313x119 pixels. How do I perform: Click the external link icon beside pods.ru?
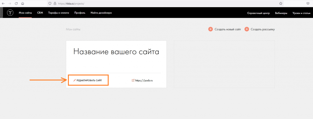[133, 80]
